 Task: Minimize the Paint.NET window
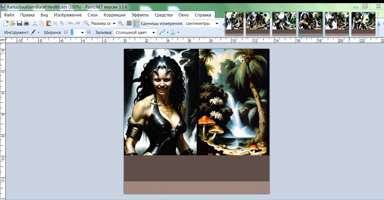click(356, 6)
